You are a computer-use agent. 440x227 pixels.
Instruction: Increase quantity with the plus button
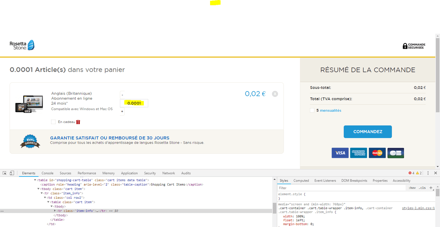pos(122,112)
